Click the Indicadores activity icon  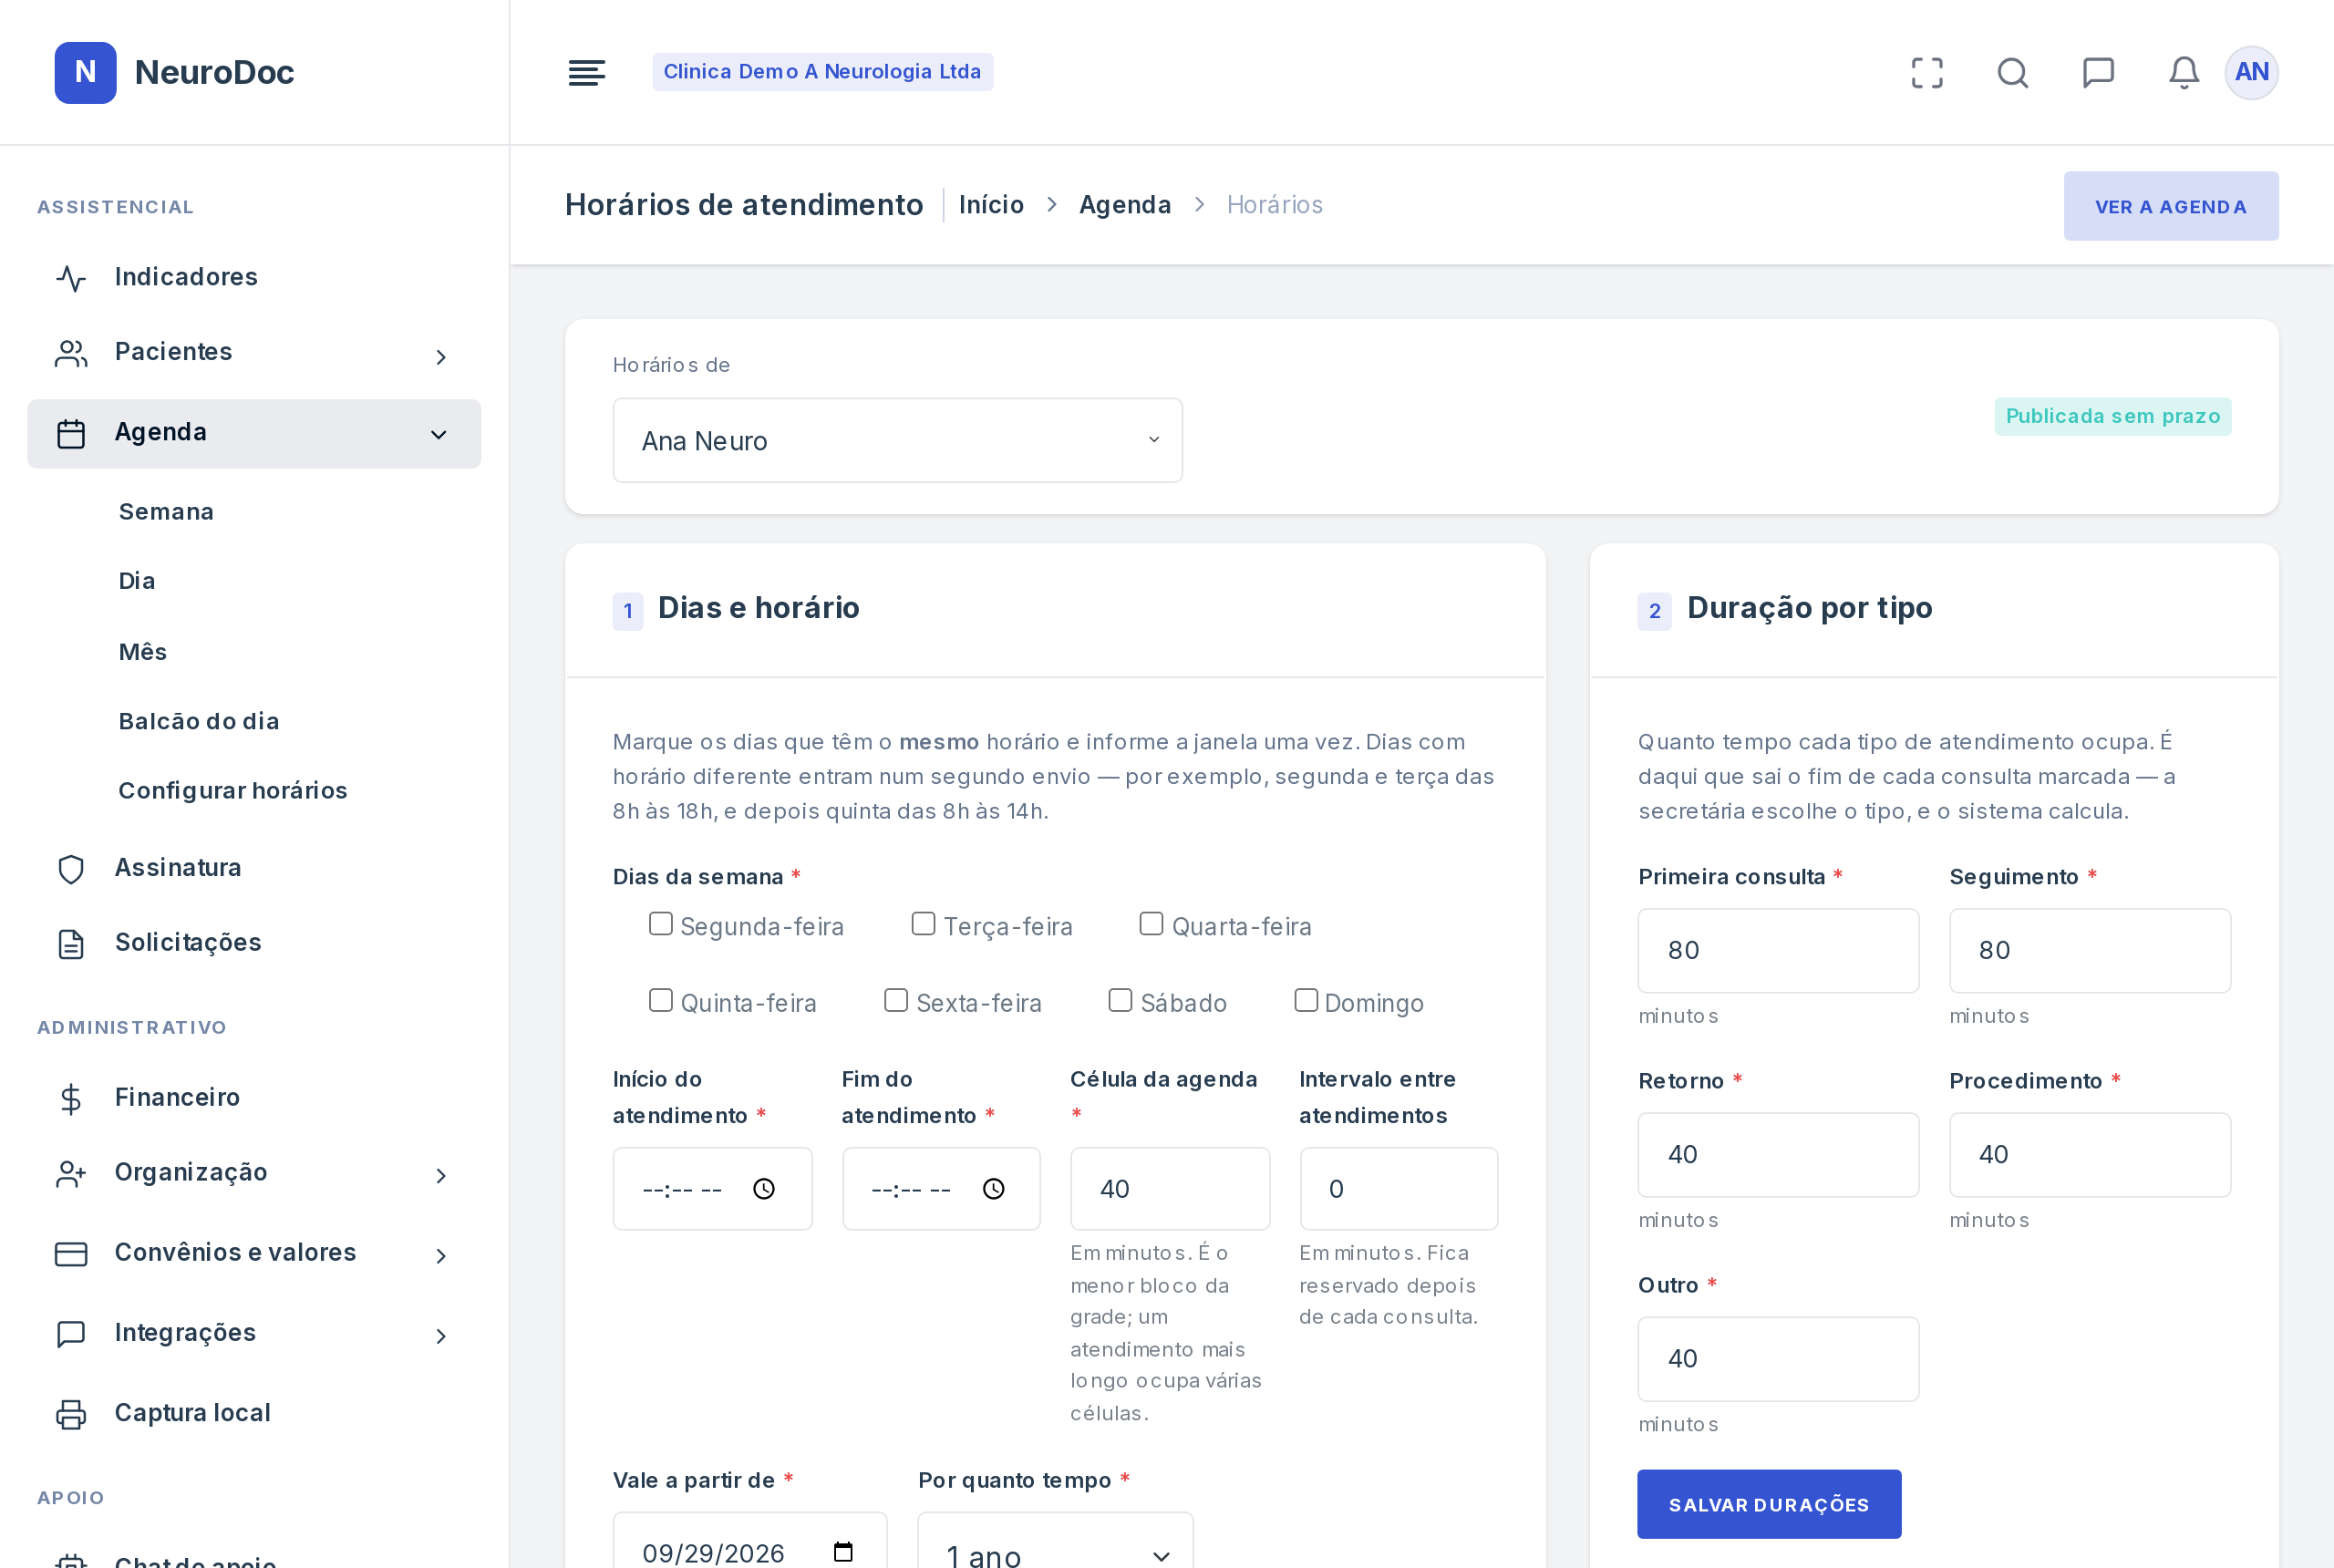71,278
